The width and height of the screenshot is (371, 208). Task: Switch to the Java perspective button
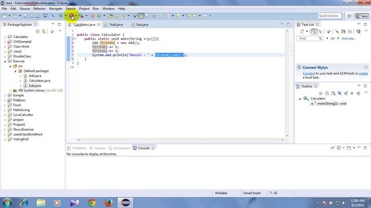[x=362, y=16]
